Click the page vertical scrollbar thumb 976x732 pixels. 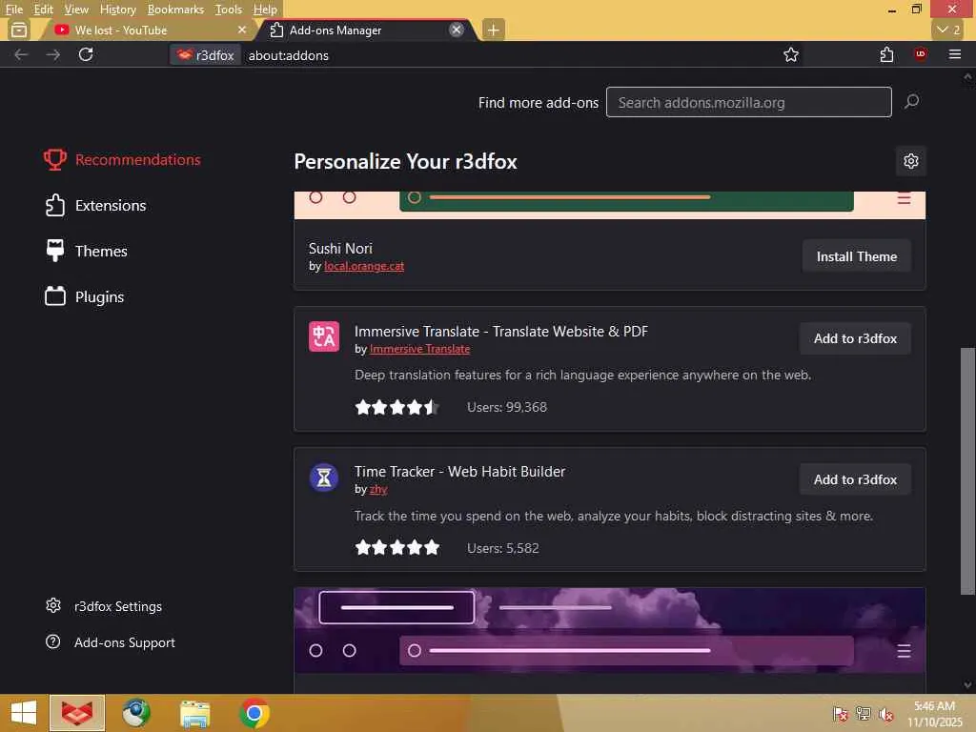tap(967, 471)
